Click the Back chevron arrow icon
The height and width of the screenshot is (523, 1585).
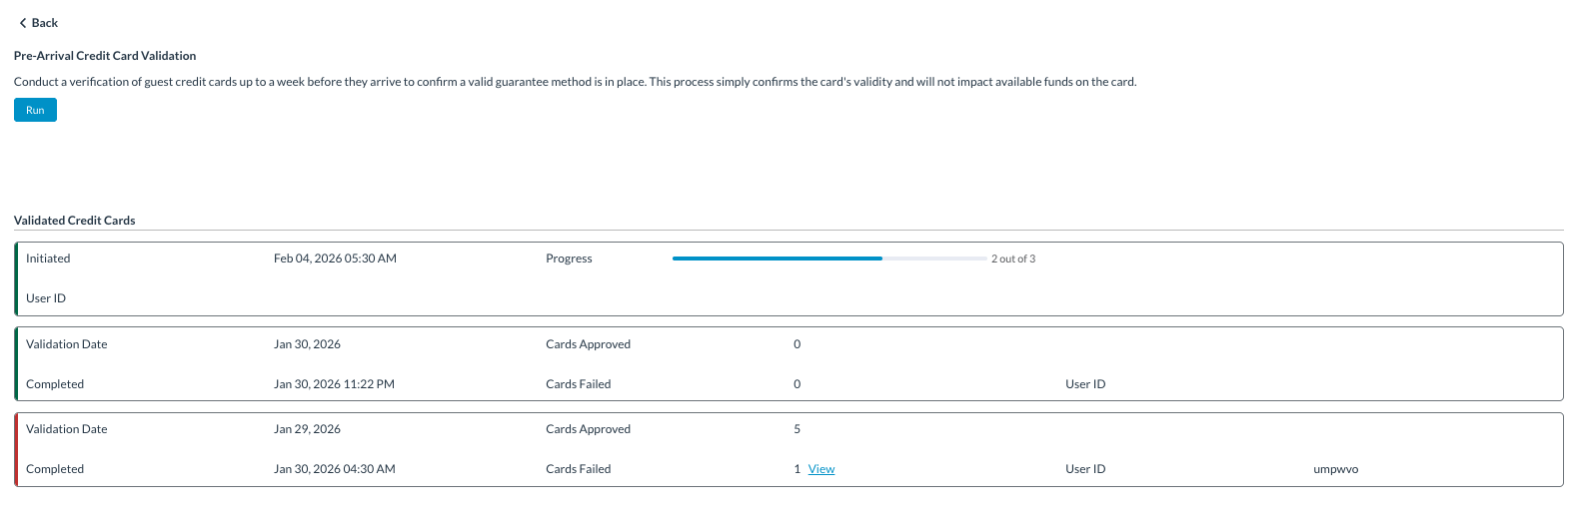point(23,23)
